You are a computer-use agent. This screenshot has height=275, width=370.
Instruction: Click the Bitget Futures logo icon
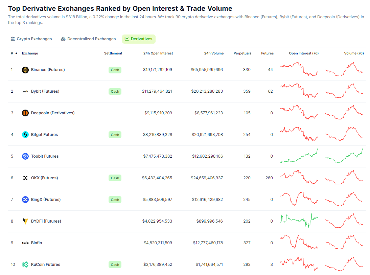25,135
